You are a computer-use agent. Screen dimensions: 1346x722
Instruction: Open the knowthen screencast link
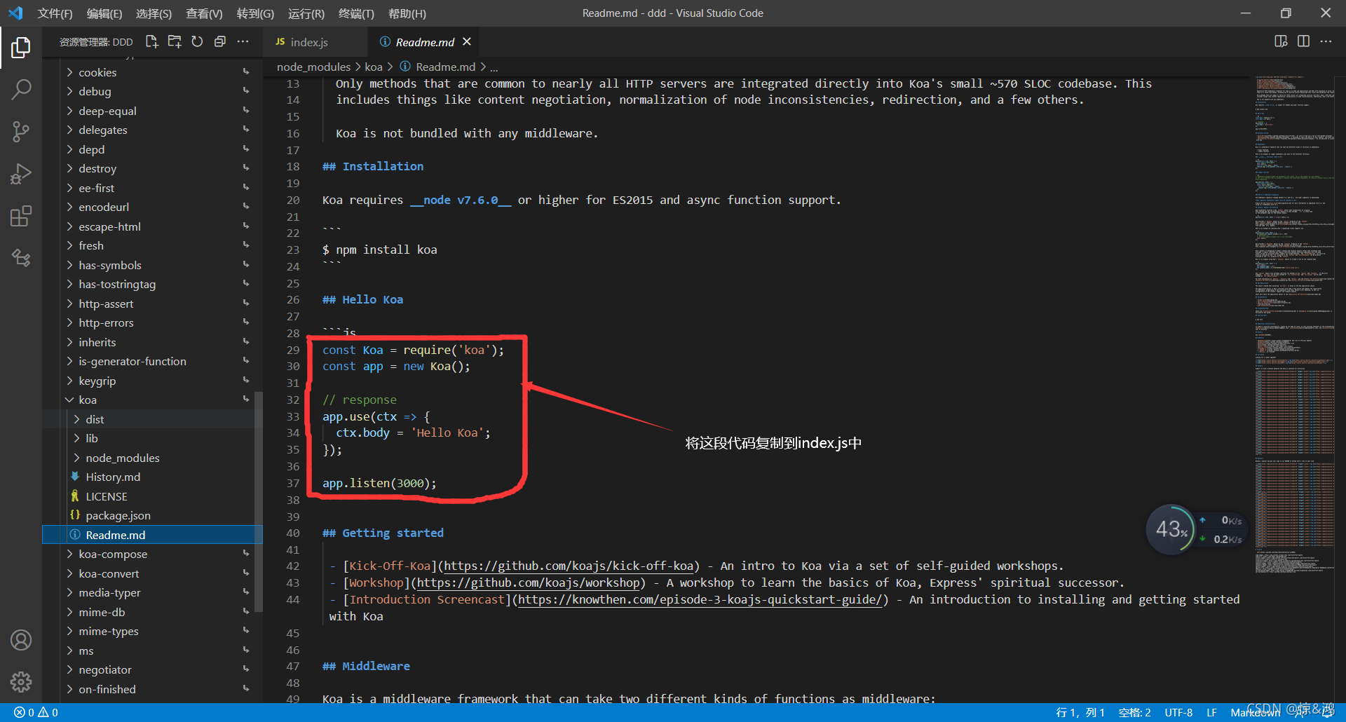tap(700, 599)
